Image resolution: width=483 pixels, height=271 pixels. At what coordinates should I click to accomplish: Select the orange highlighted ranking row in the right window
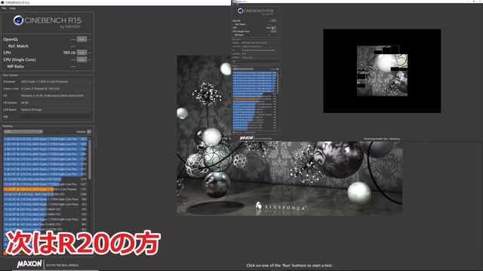coord(254,99)
